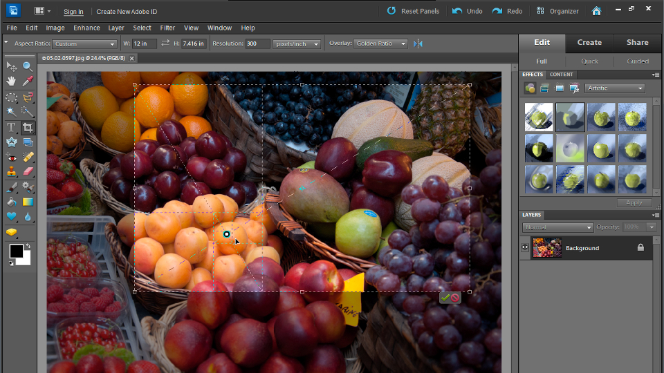
Task: Click the Redo button
Action: pyautogui.click(x=507, y=11)
